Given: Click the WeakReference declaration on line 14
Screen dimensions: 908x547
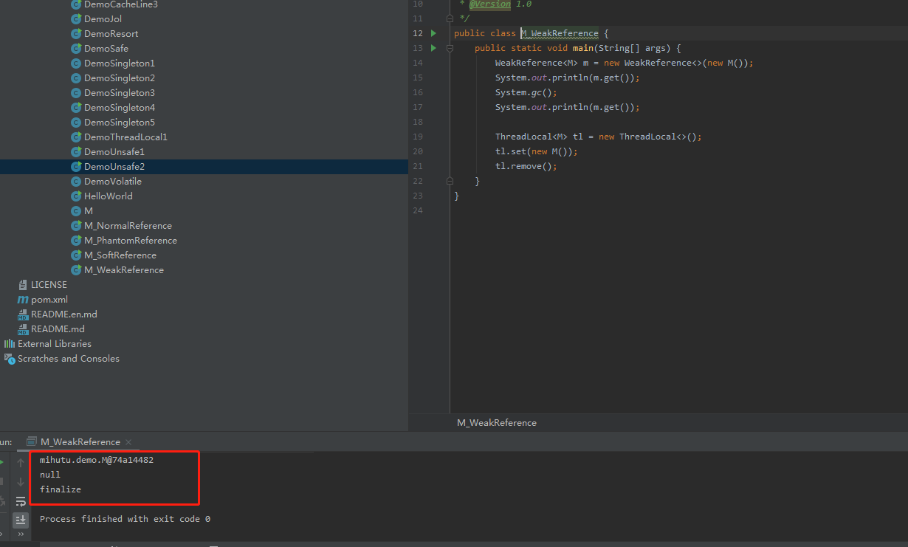Looking at the screenshot, I should point(625,63).
